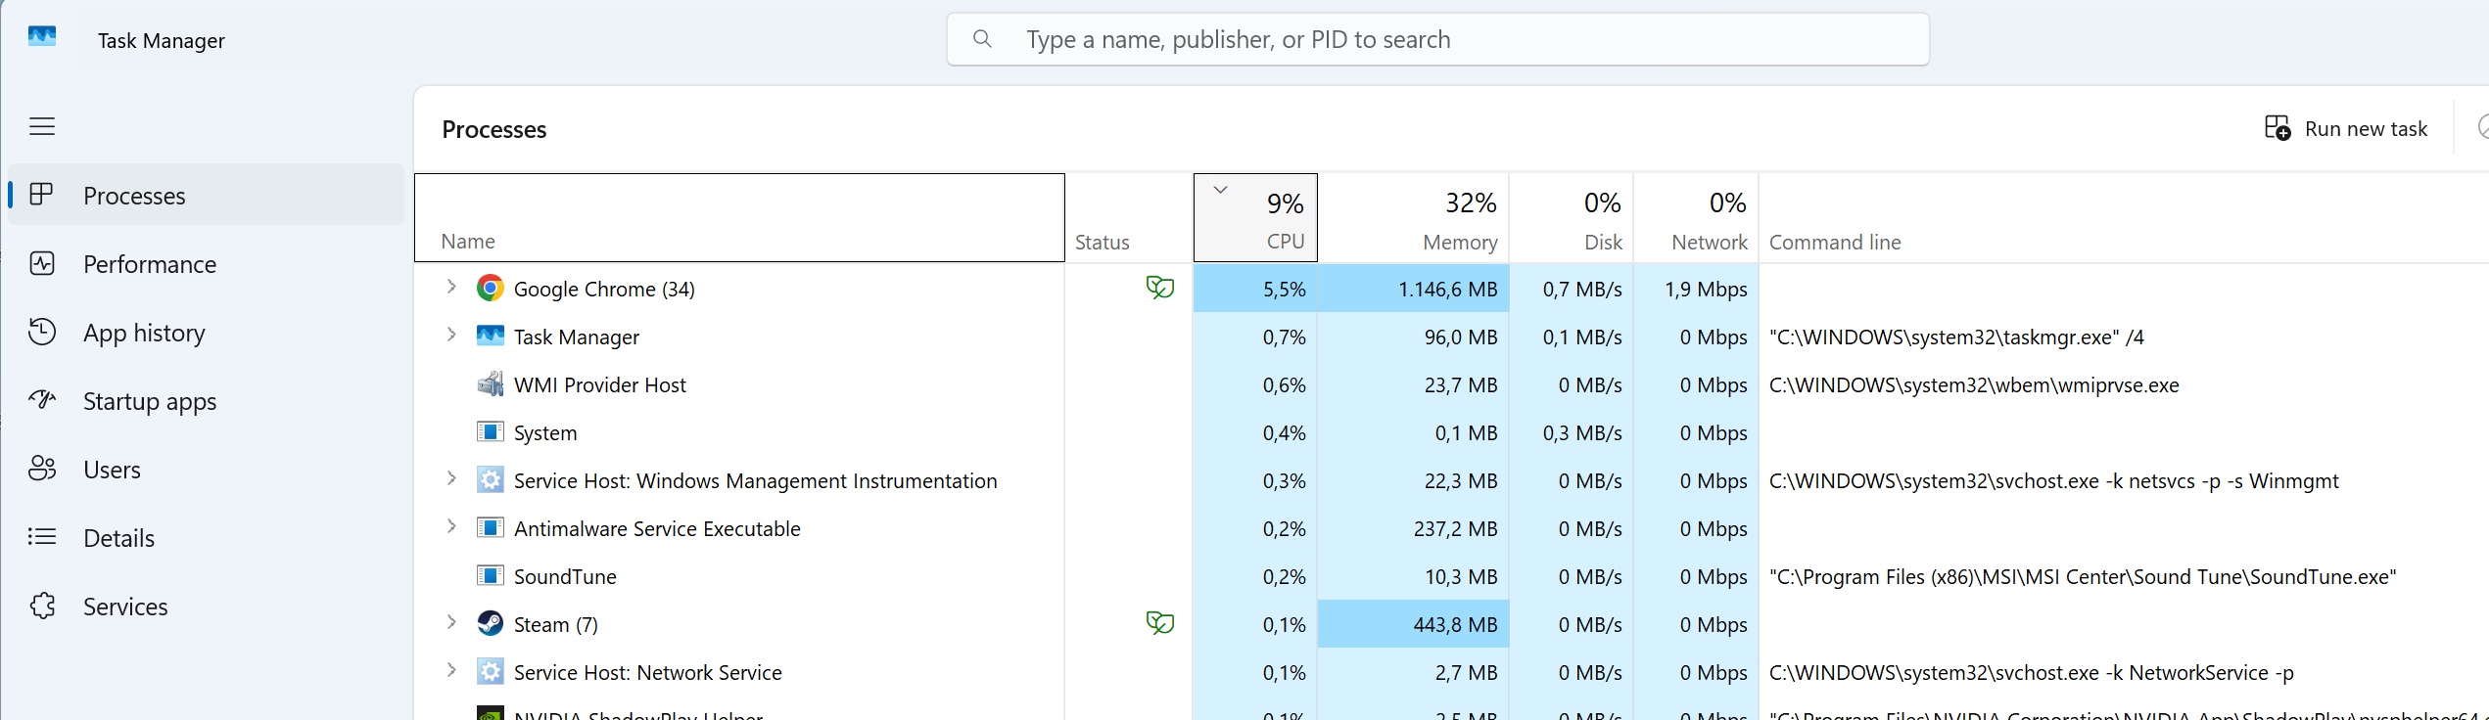Click the Services puzzle icon
Image resolution: width=2489 pixels, height=720 pixels.
[42, 606]
